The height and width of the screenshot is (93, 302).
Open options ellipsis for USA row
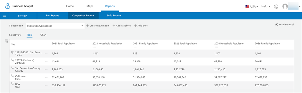[46, 85]
